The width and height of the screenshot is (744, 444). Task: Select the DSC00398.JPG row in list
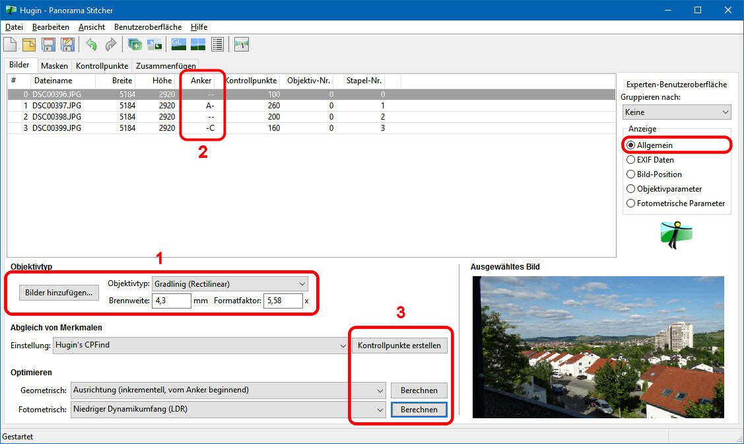(x=56, y=116)
